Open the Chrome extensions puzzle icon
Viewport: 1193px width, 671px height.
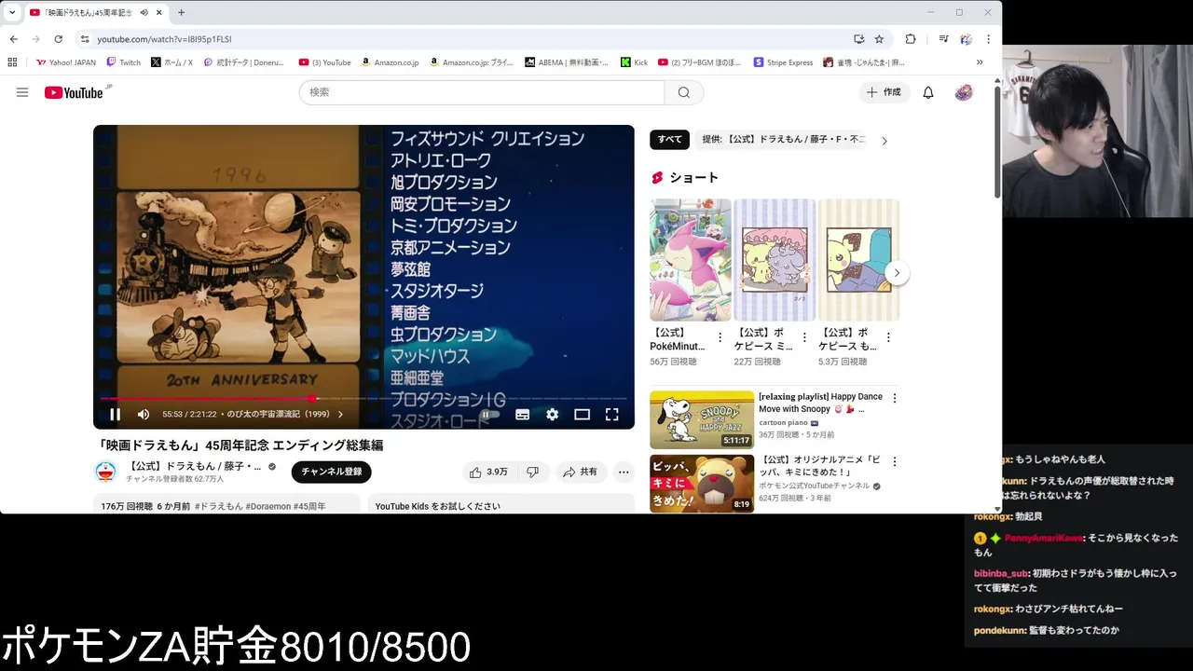[x=911, y=39]
